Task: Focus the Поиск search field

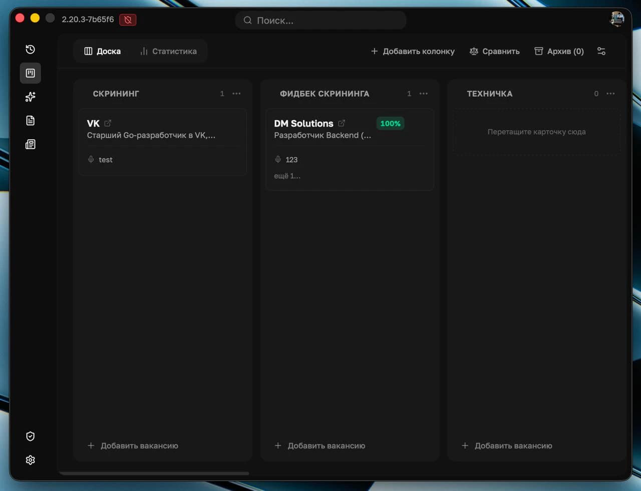Action: point(320,21)
